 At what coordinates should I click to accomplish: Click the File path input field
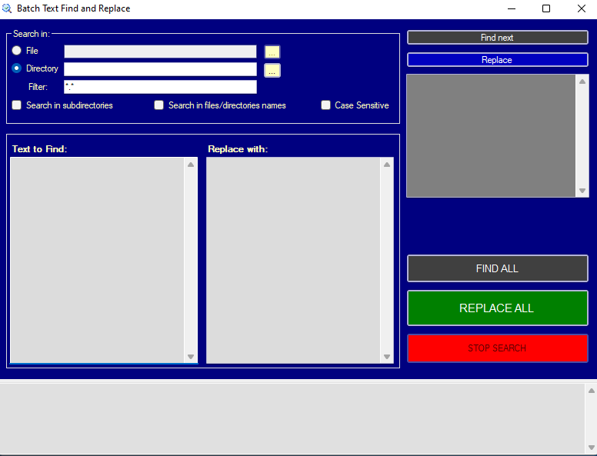[x=160, y=52]
